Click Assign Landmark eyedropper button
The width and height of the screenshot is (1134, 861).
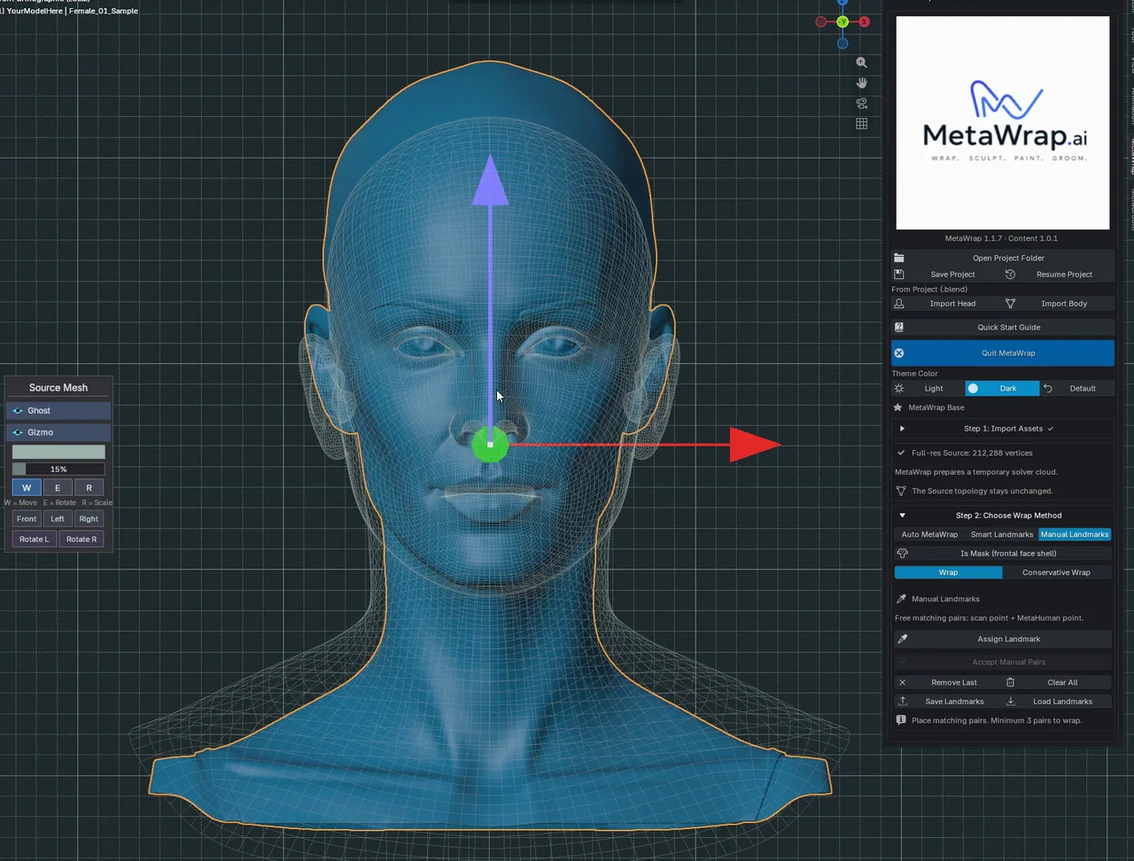tap(1002, 639)
